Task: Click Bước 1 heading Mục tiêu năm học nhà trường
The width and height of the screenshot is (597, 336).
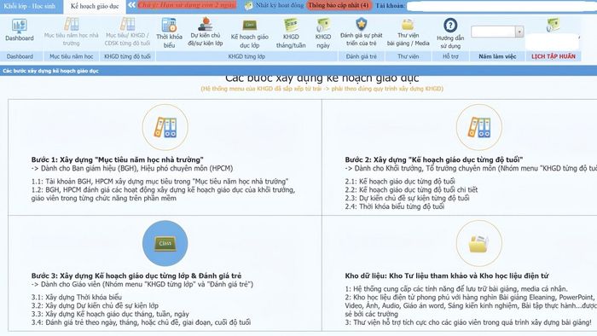Action: coord(118,159)
